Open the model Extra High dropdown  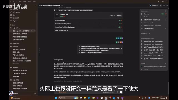point(109,92)
